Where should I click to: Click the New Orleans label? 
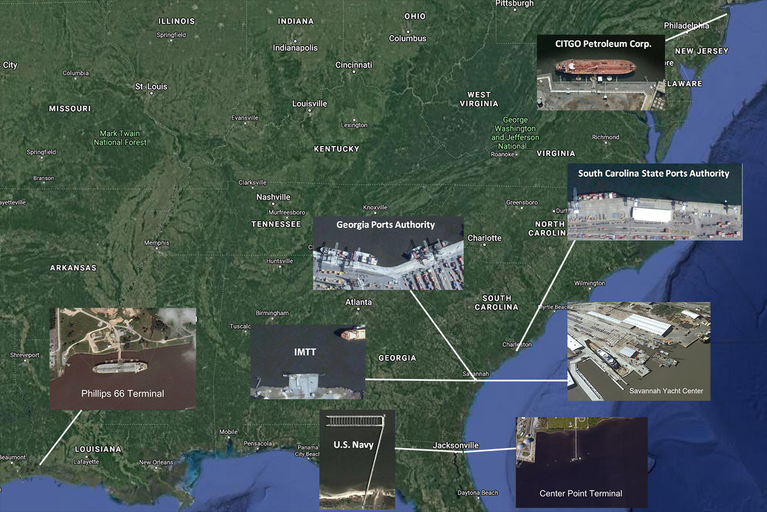(x=156, y=463)
